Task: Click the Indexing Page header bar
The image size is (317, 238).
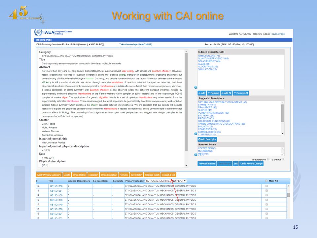Action: pyautogui.click(x=163, y=40)
